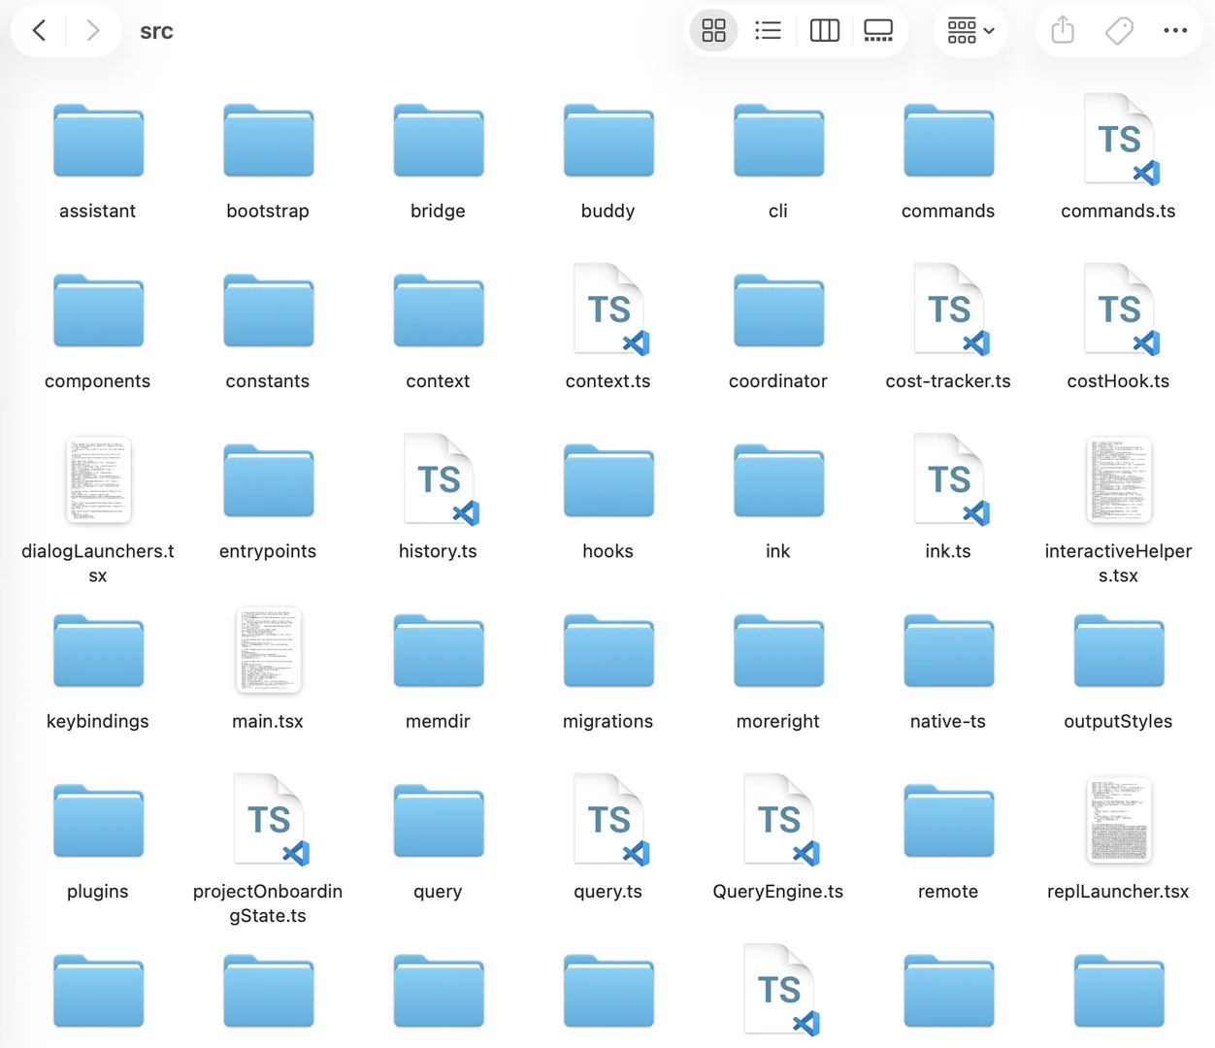The image size is (1215, 1048).
Task: Select the ink.ts file icon
Action: click(x=950, y=479)
